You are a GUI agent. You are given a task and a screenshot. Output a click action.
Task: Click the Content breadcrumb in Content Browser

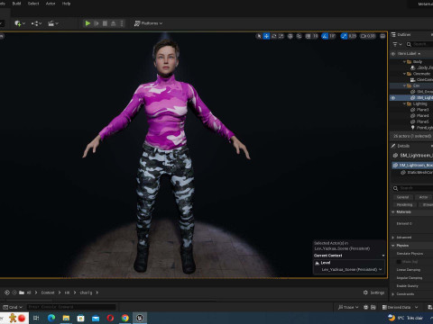pyautogui.click(x=48, y=292)
